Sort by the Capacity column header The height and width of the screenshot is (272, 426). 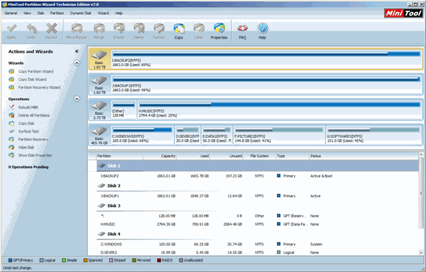pos(160,156)
